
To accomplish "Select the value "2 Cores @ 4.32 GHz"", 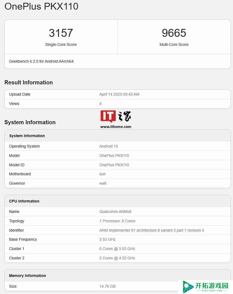I will [117, 258].
